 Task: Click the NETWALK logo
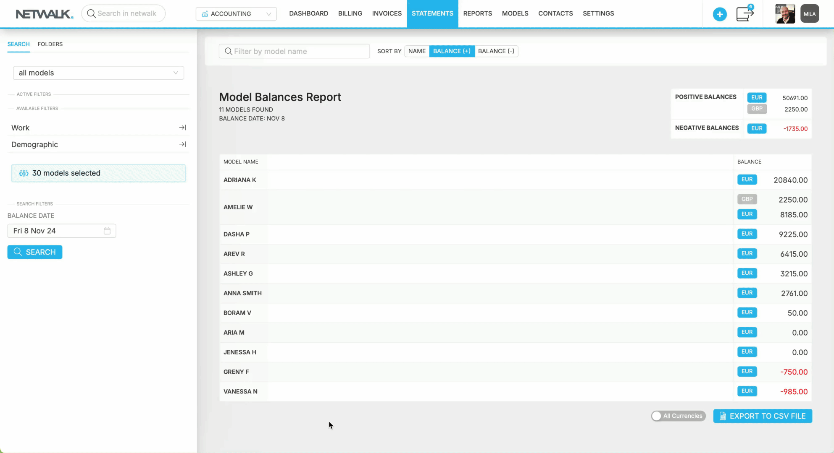click(x=45, y=14)
